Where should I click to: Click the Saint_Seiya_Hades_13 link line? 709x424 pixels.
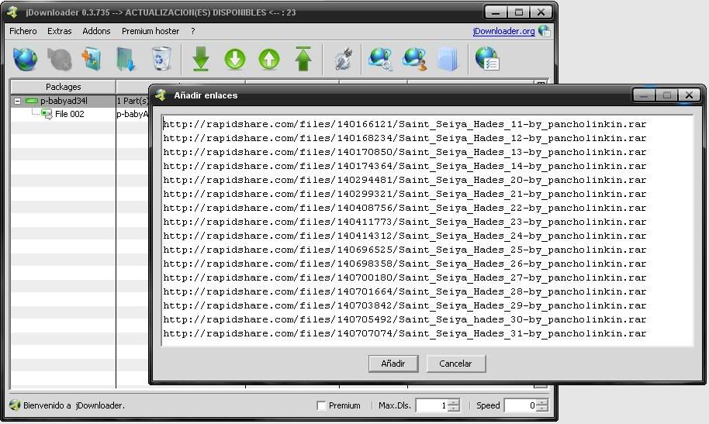405,152
